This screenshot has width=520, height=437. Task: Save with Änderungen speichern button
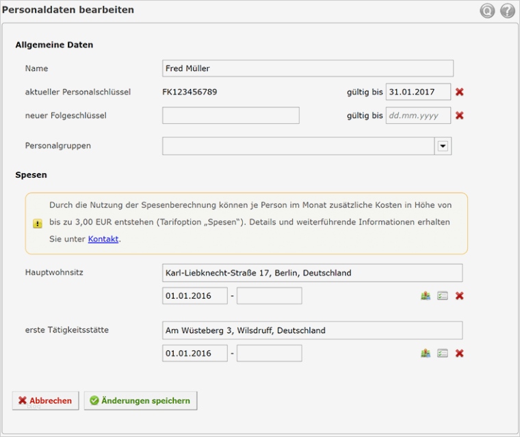pos(140,401)
